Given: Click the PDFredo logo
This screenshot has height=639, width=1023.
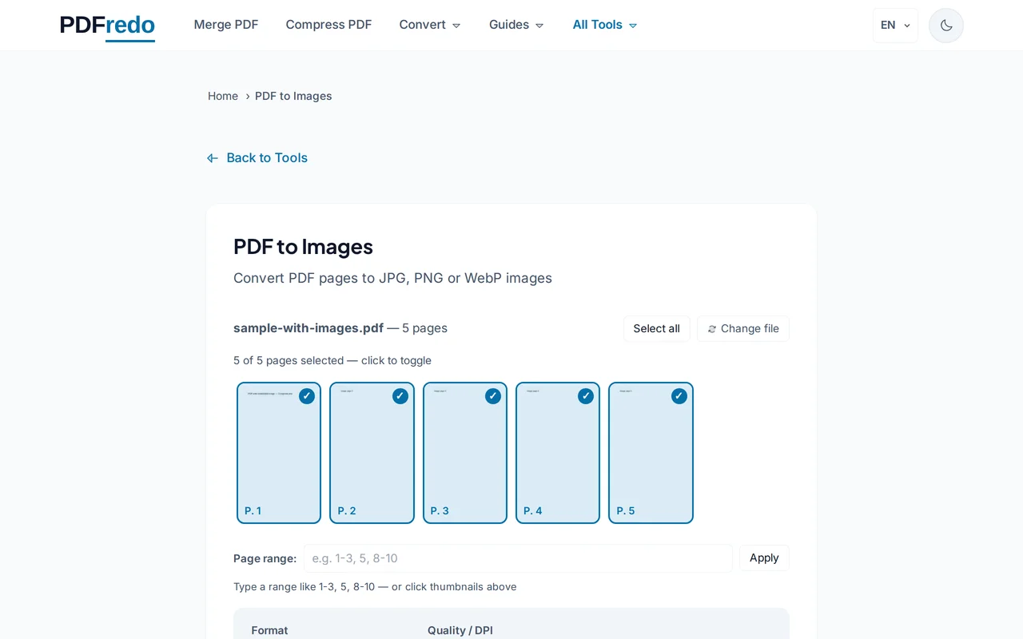Looking at the screenshot, I should 106,25.
